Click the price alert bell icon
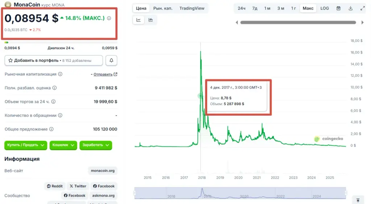The width and height of the screenshot is (371, 204). point(111,60)
